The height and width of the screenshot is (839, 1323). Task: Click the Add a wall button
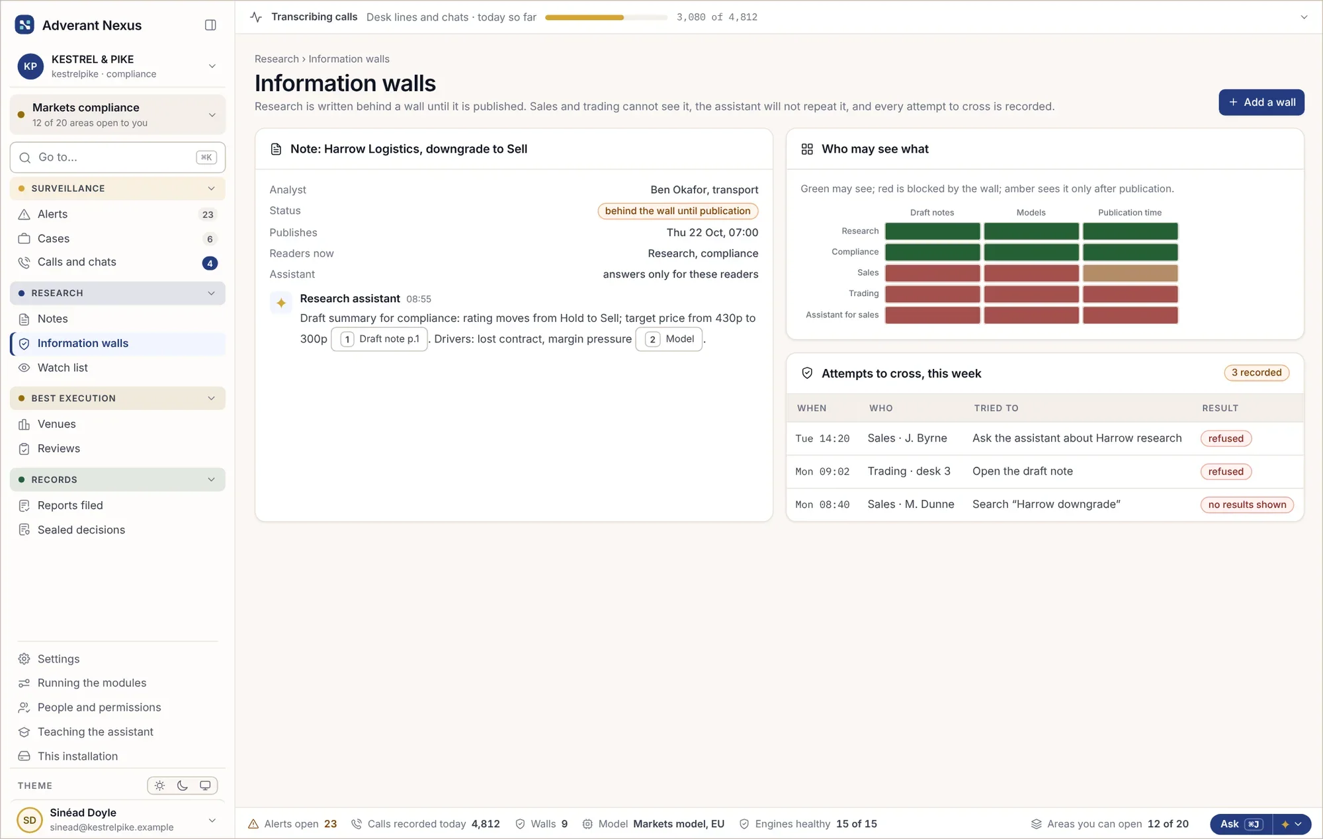1261,102
